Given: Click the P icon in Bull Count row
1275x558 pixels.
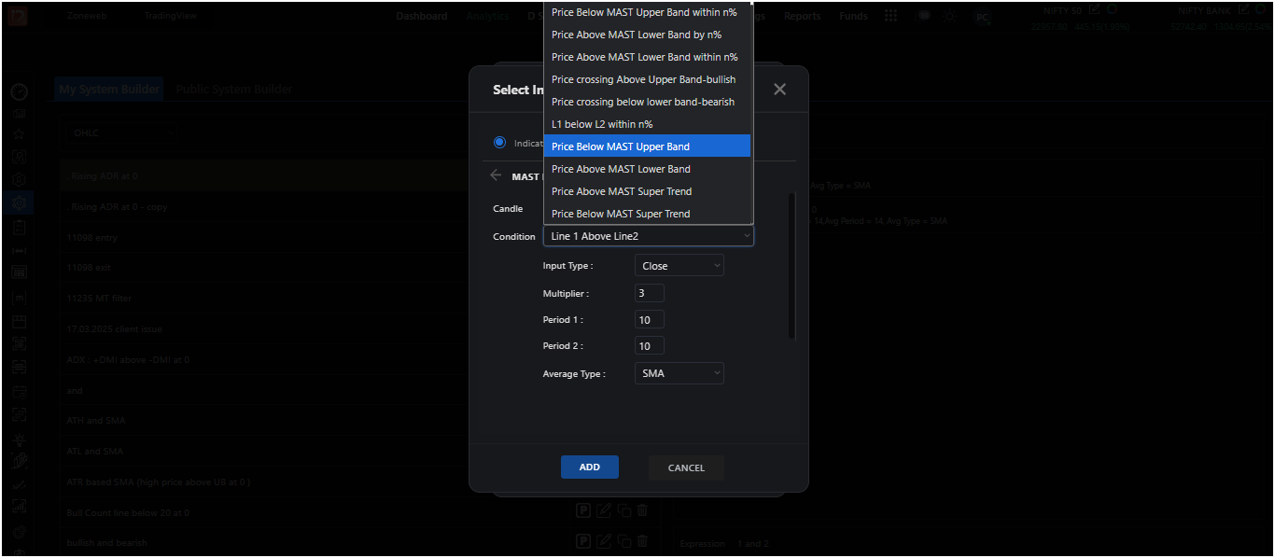Looking at the screenshot, I should [582, 510].
